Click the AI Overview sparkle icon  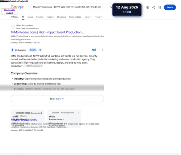click(12, 50)
